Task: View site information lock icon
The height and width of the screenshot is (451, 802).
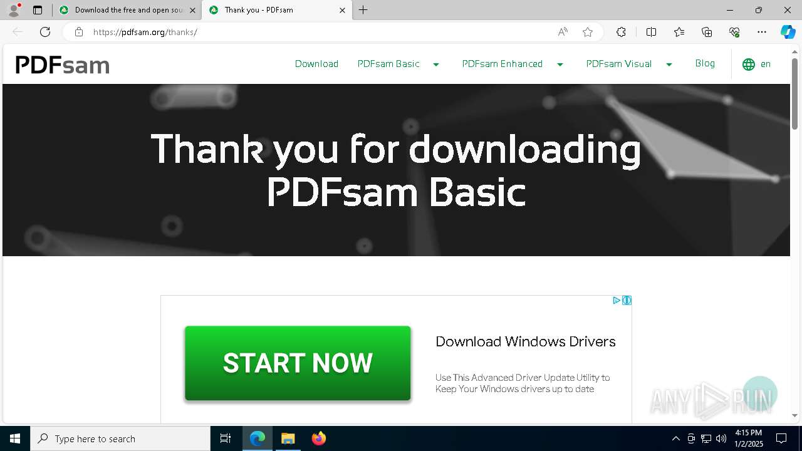Action: pyautogui.click(x=79, y=32)
